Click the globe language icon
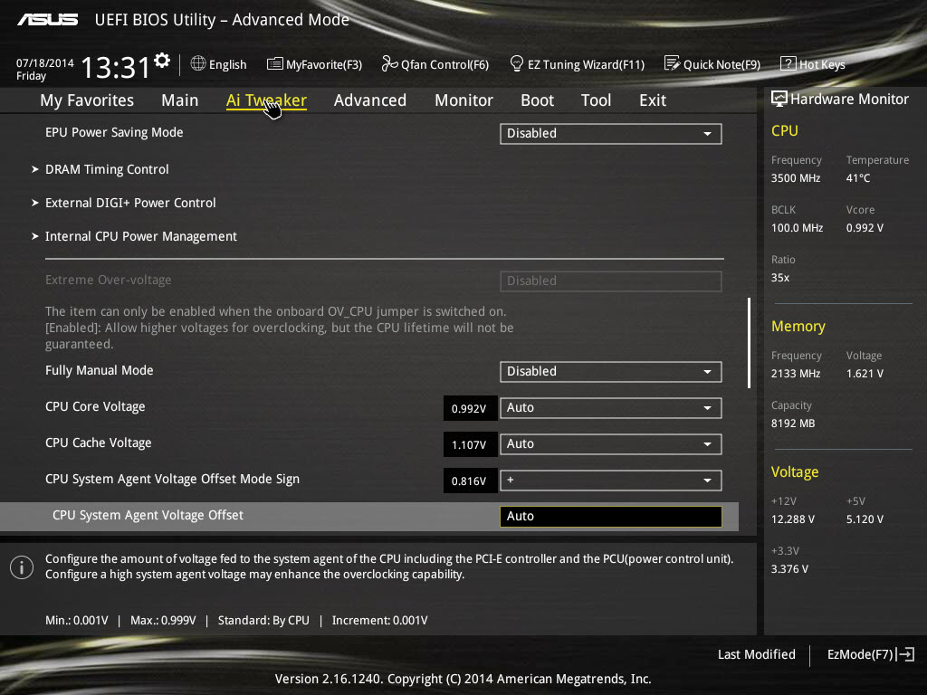The height and width of the screenshot is (695, 927). pos(198,63)
